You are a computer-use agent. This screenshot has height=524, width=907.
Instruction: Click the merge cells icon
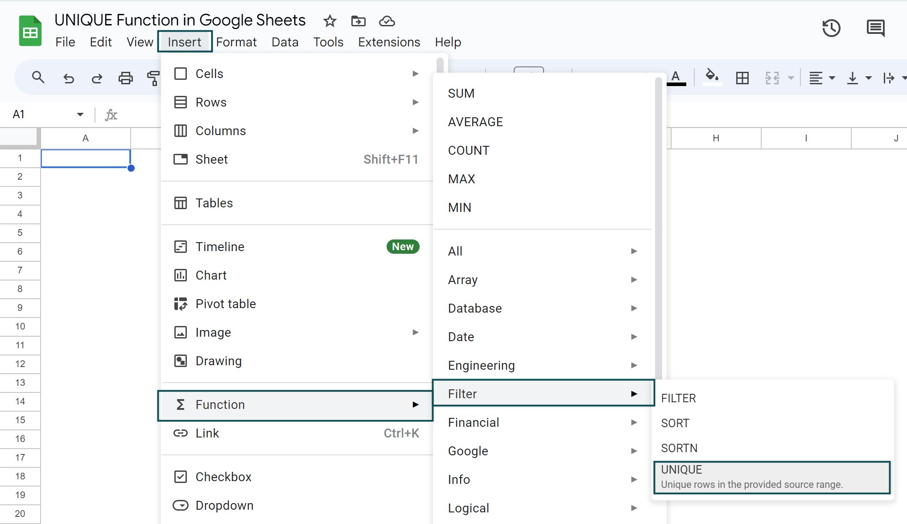click(772, 78)
